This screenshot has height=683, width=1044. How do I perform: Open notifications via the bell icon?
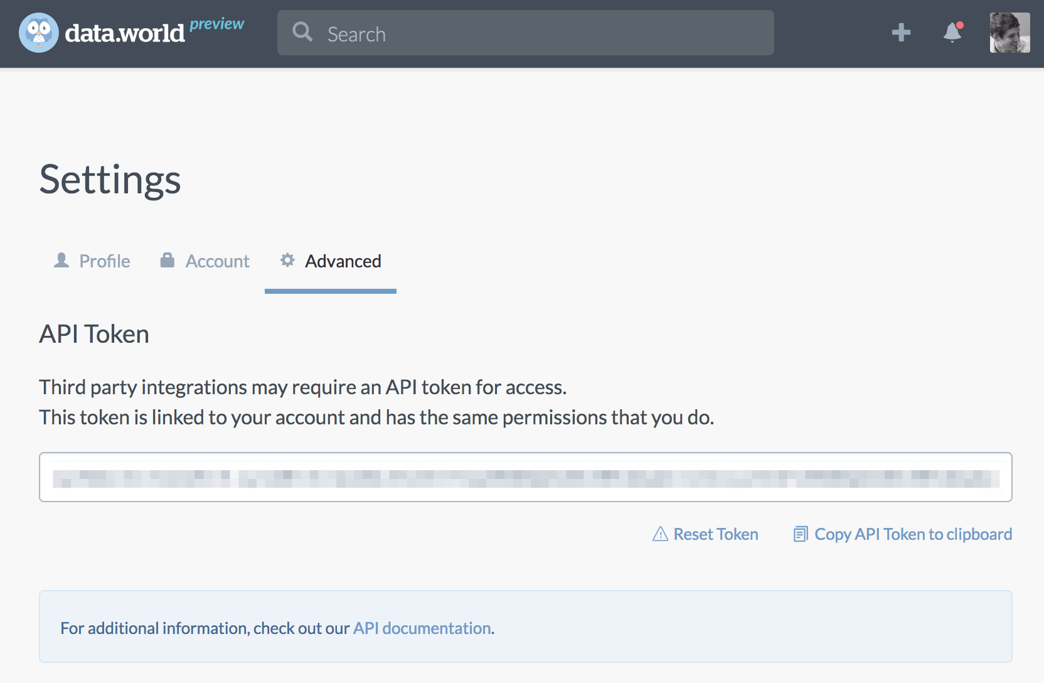click(x=952, y=32)
